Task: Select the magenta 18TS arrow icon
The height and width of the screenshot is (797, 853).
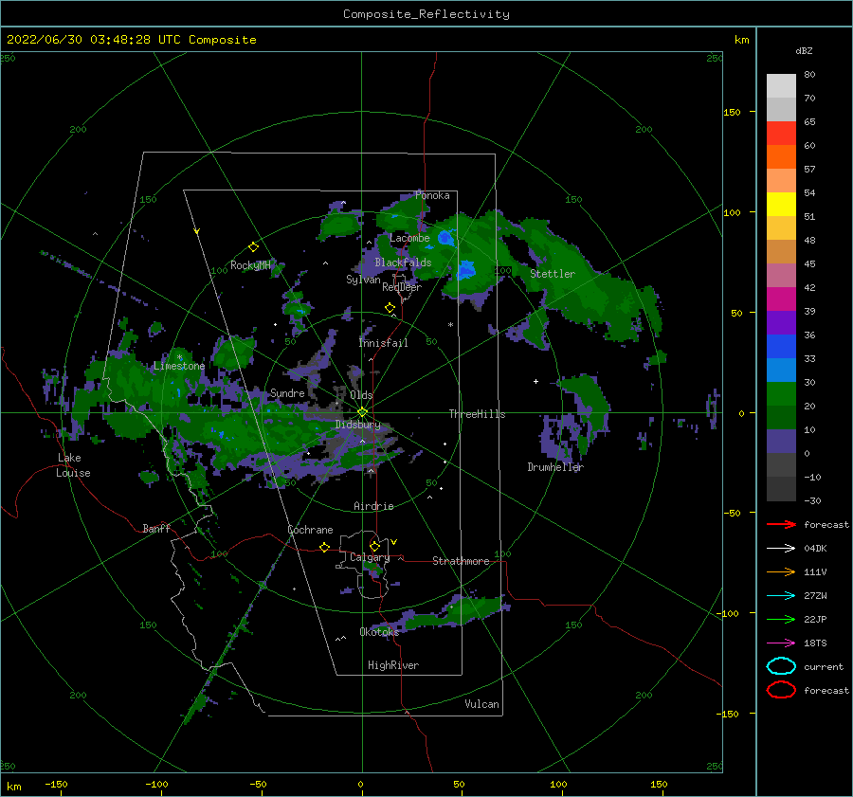Action: (781, 643)
